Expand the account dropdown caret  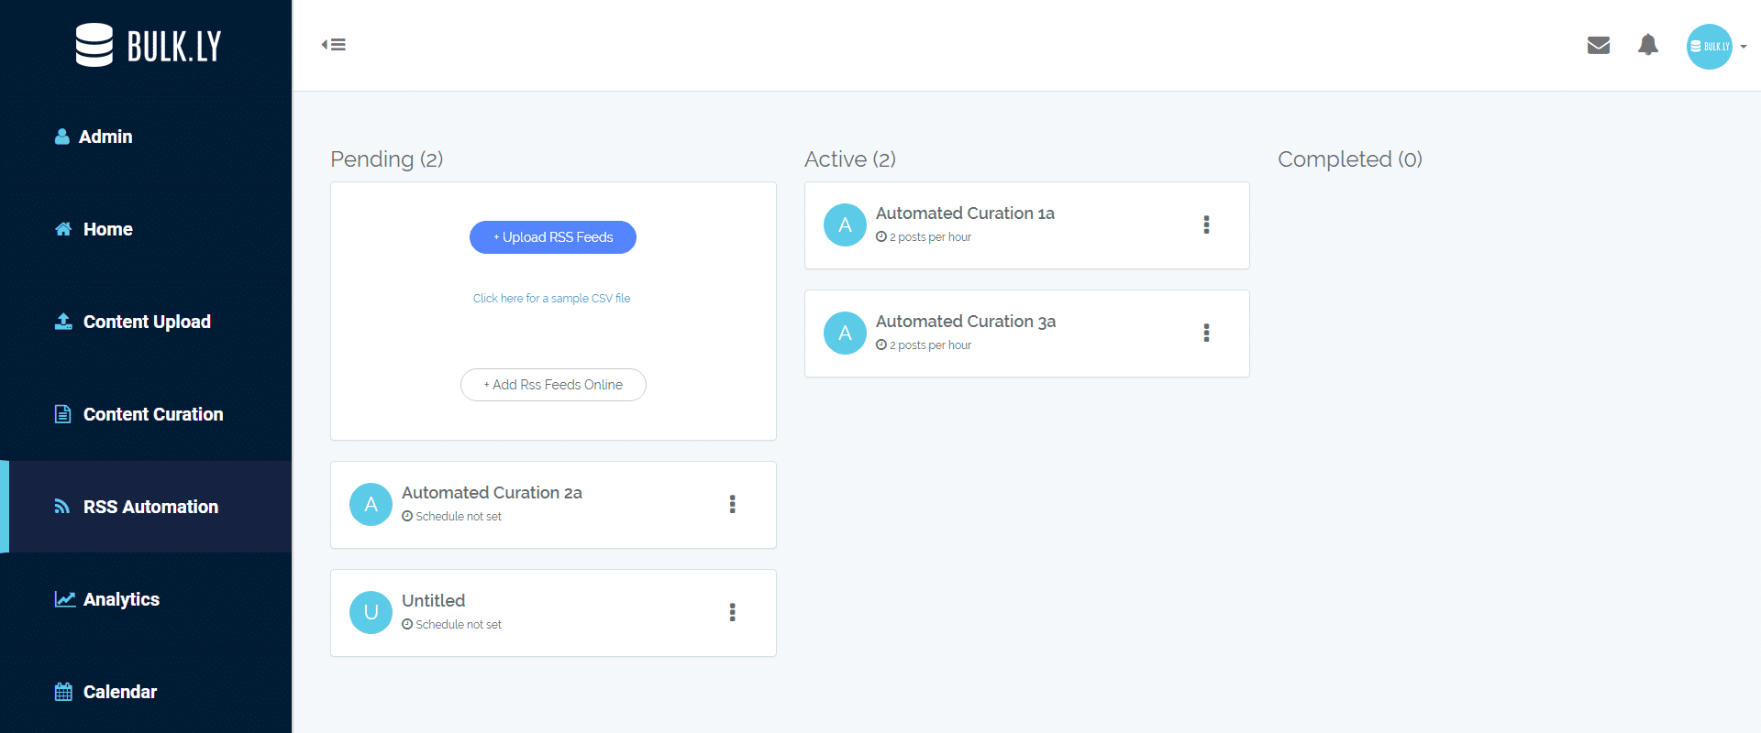pyautogui.click(x=1744, y=47)
